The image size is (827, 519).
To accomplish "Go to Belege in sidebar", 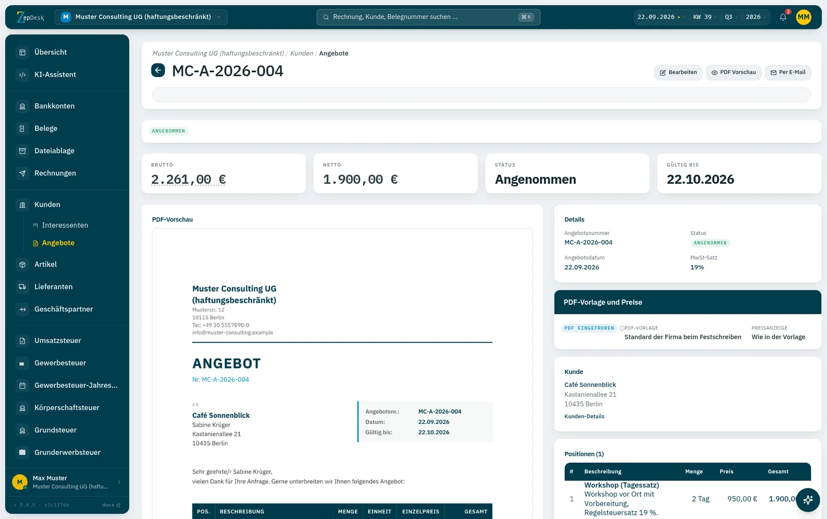I will point(46,129).
